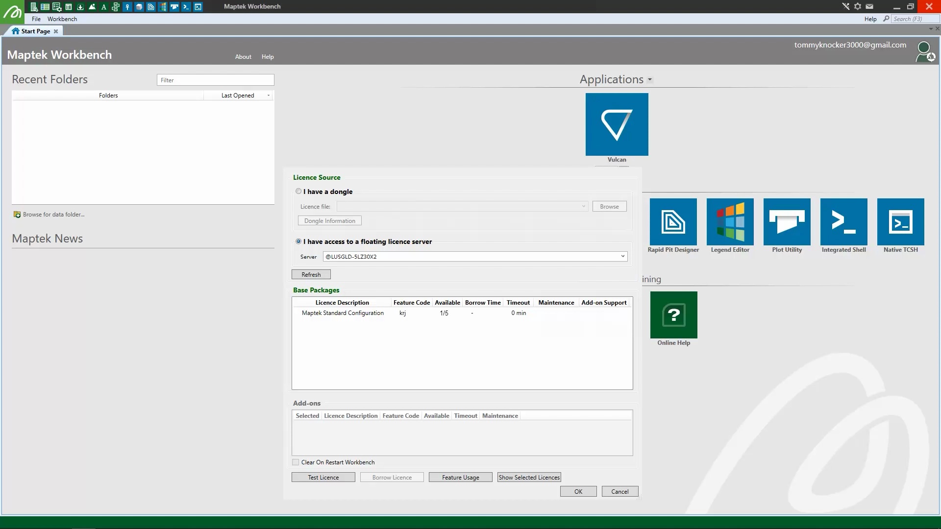This screenshot has height=529, width=941.
Task: Confirm the dialog with OK
Action: pos(578,492)
